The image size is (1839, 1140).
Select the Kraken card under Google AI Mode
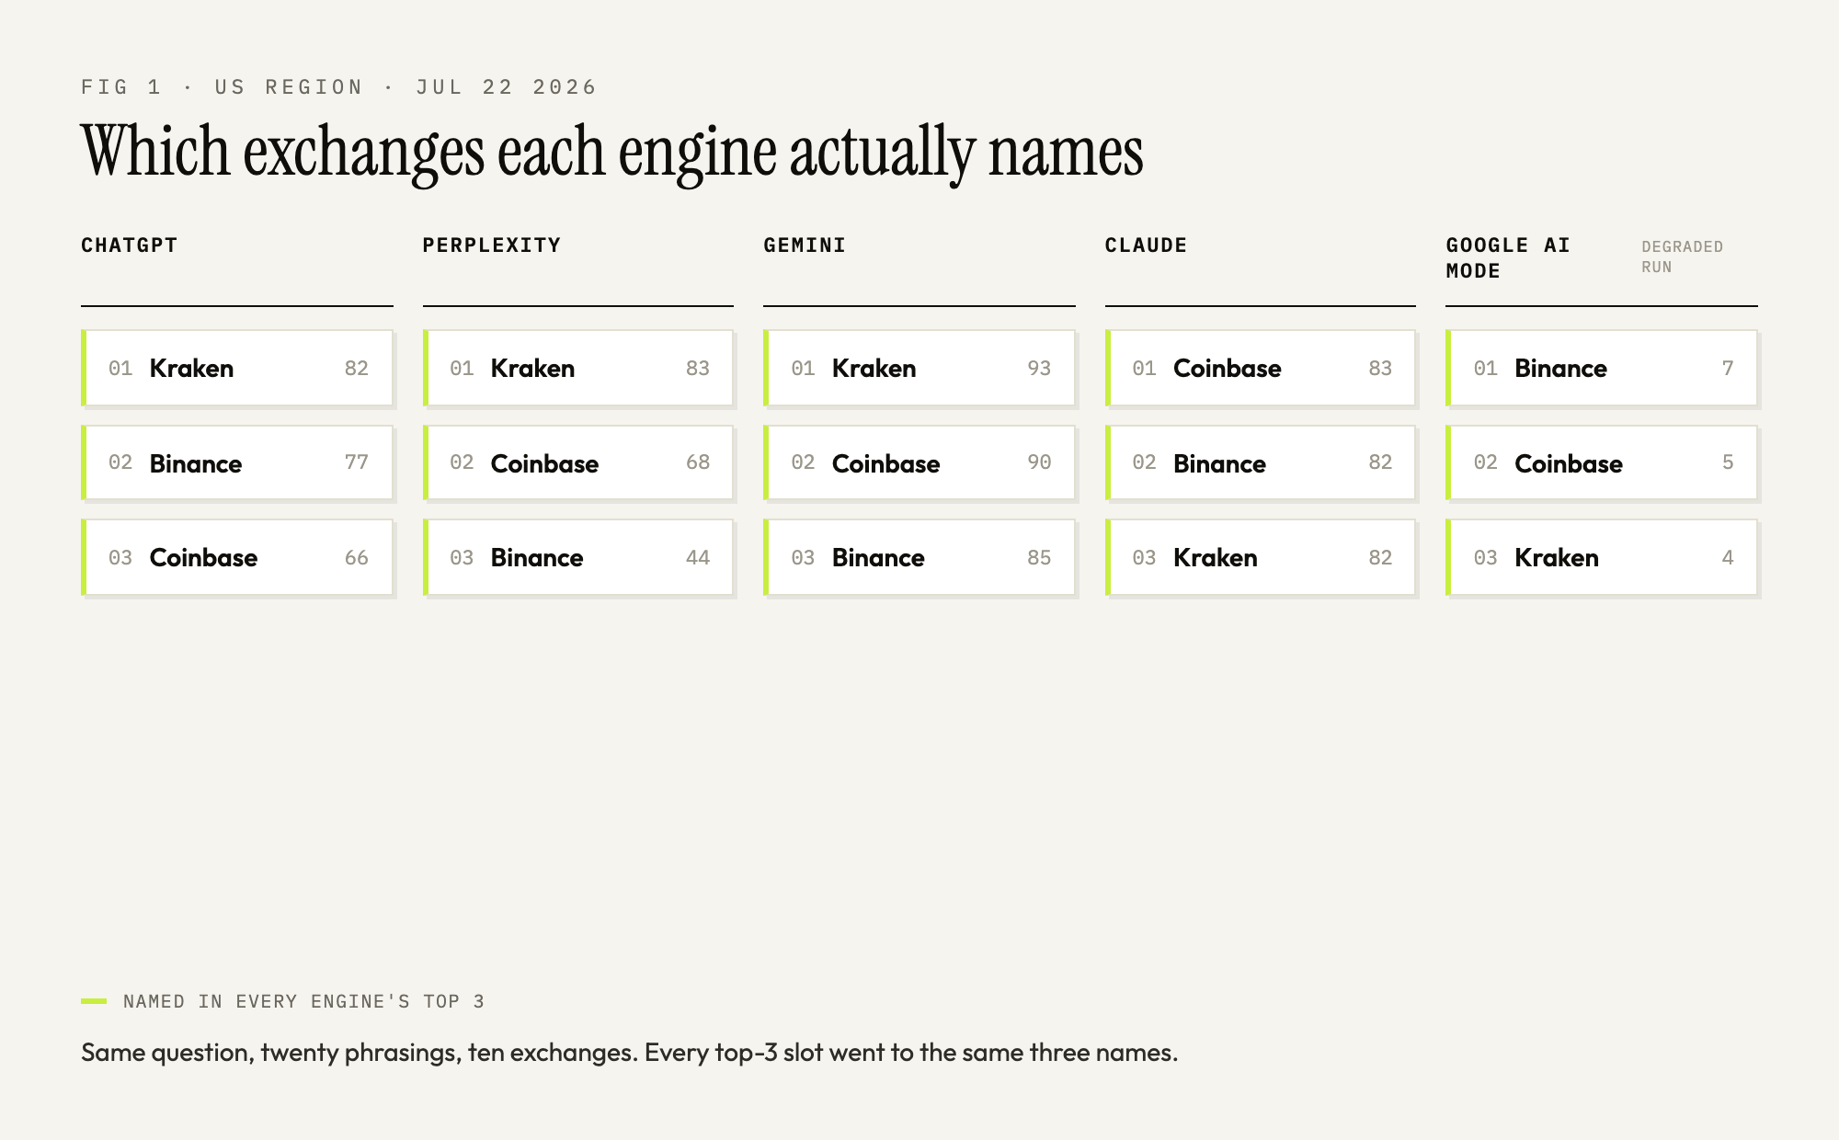pyautogui.click(x=1602, y=557)
